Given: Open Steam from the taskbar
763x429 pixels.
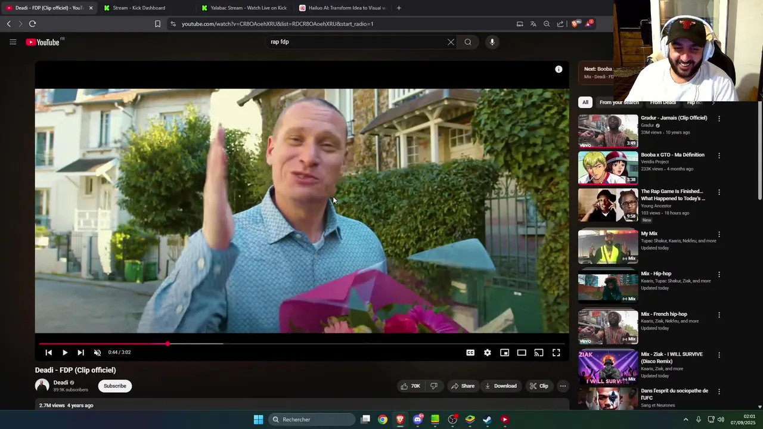Looking at the screenshot, I should 487,419.
